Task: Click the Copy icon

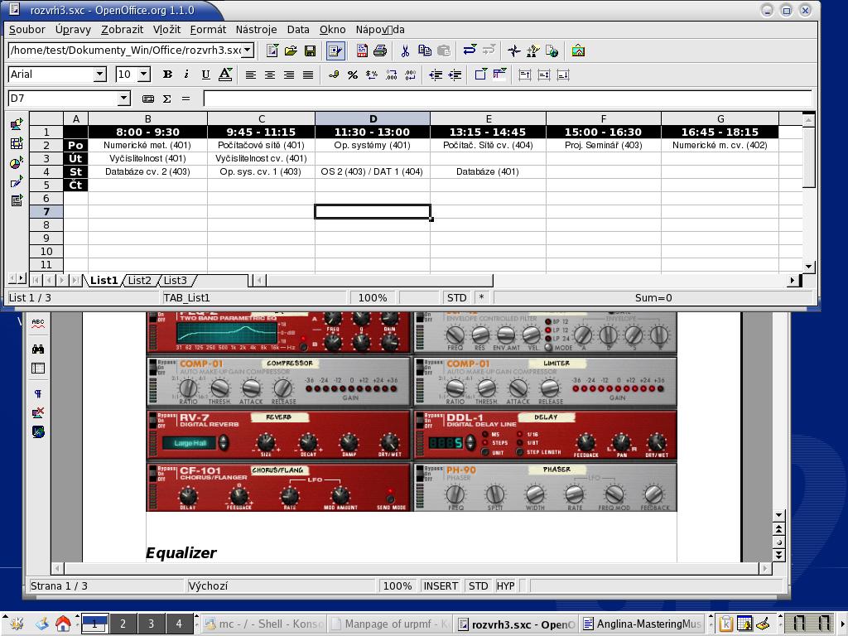Action: [x=425, y=51]
